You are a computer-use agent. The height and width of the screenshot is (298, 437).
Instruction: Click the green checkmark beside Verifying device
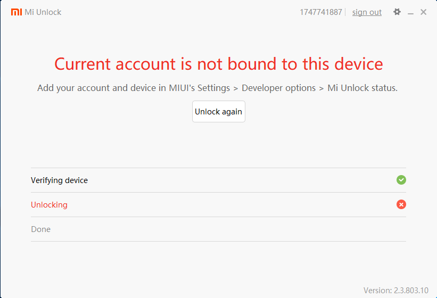click(x=401, y=180)
